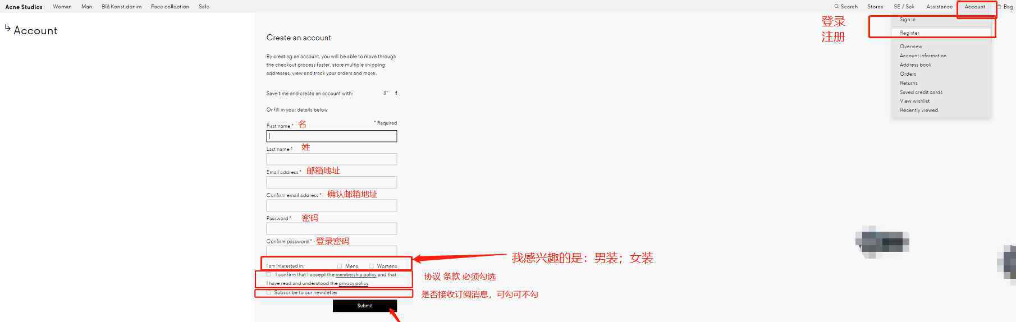
Task: Focus the Email address input field
Action: tap(331, 182)
